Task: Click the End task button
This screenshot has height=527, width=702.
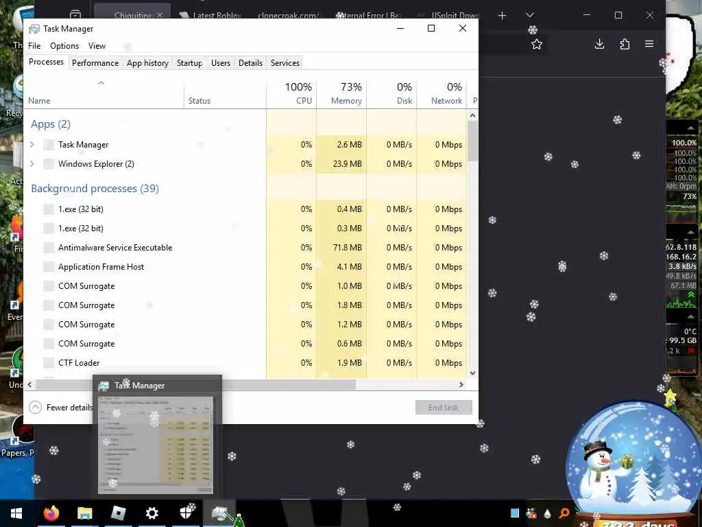Action: [444, 408]
